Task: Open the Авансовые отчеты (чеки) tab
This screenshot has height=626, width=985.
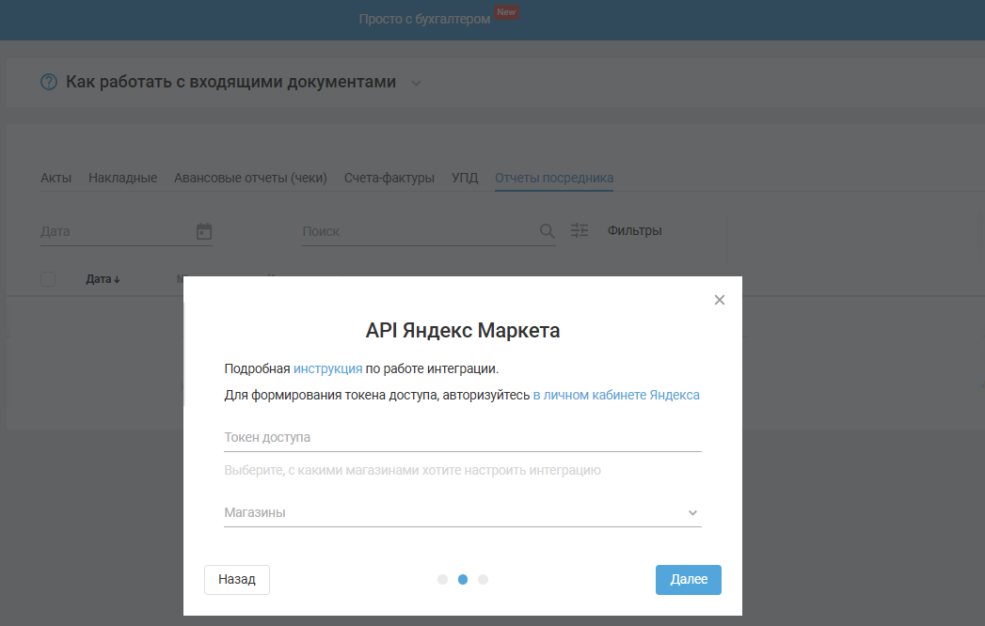Action: click(250, 178)
